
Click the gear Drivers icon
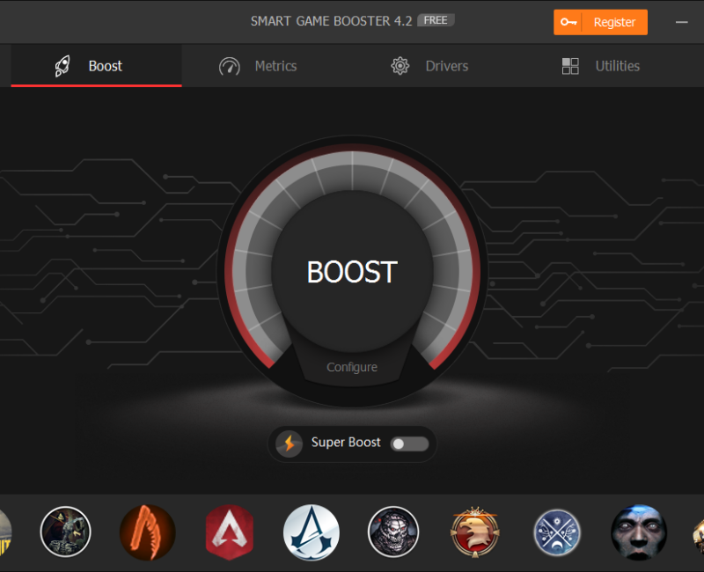point(400,66)
